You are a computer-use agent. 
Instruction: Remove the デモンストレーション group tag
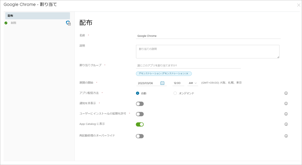[187, 74]
